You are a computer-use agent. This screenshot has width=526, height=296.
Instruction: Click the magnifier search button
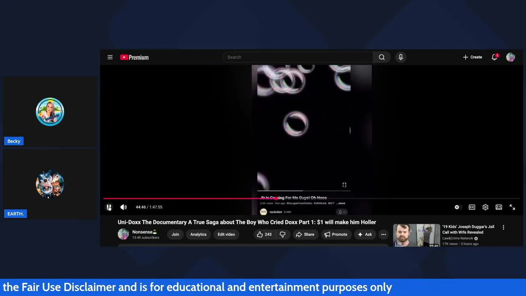(x=382, y=57)
